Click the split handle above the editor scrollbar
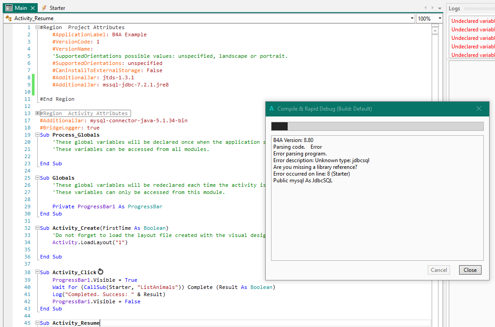 (435, 26)
